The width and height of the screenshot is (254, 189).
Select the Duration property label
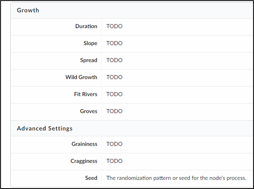pyautogui.click(x=86, y=26)
